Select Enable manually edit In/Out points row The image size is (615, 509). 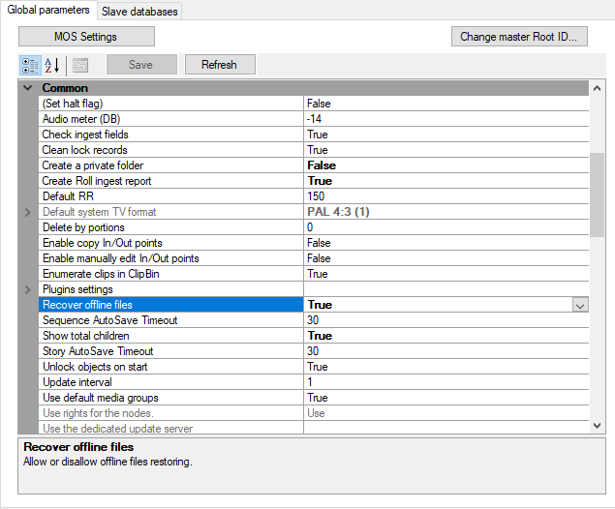pos(171,258)
